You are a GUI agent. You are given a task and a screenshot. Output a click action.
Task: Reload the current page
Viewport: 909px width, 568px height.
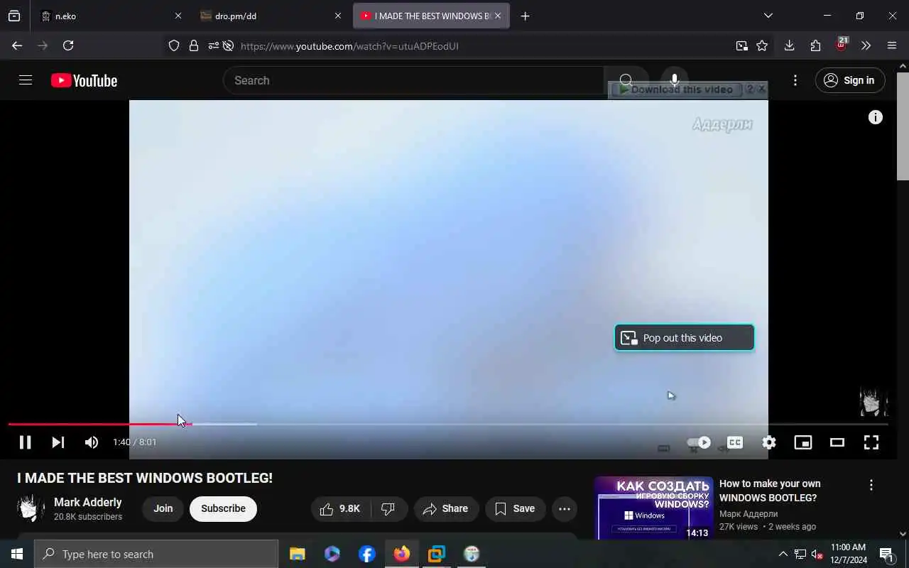(x=68, y=45)
